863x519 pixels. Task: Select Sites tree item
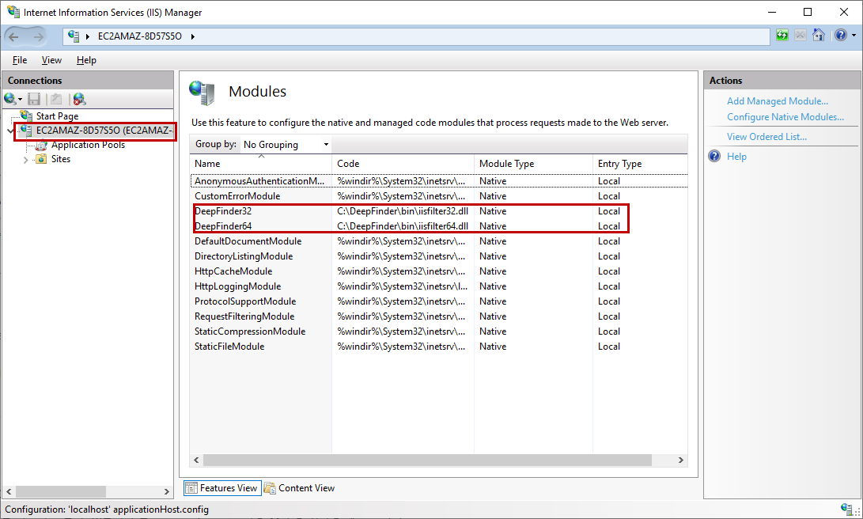61,159
